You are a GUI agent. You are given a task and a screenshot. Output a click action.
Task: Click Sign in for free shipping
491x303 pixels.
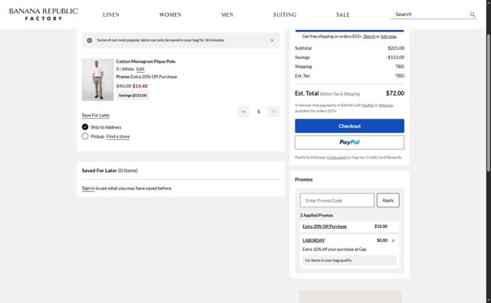click(369, 37)
